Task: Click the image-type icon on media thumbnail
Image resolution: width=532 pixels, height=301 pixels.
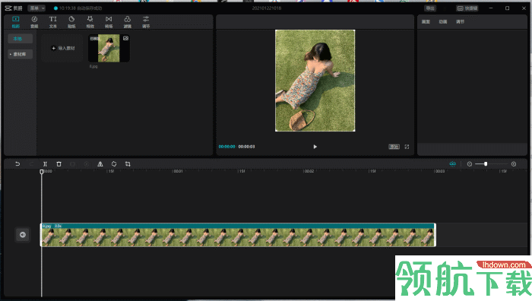Action: pyautogui.click(x=125, y=38)
